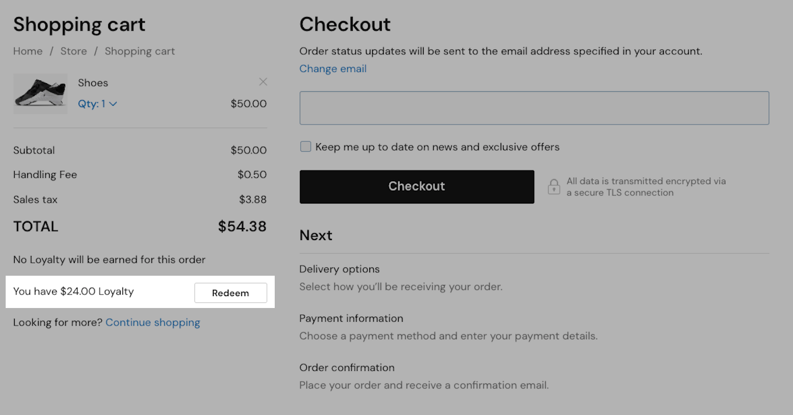Click the Order confirmation section label
This screenshot has width=793, height=415.
(347, 367)
